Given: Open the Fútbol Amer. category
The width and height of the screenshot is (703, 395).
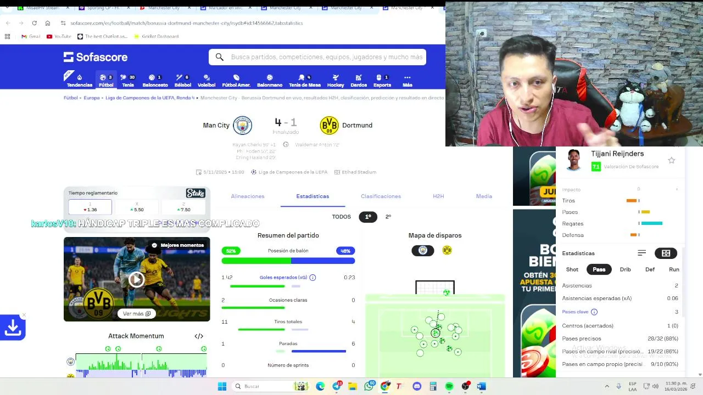Looking at the screenshot, I should tap(236, 81).
